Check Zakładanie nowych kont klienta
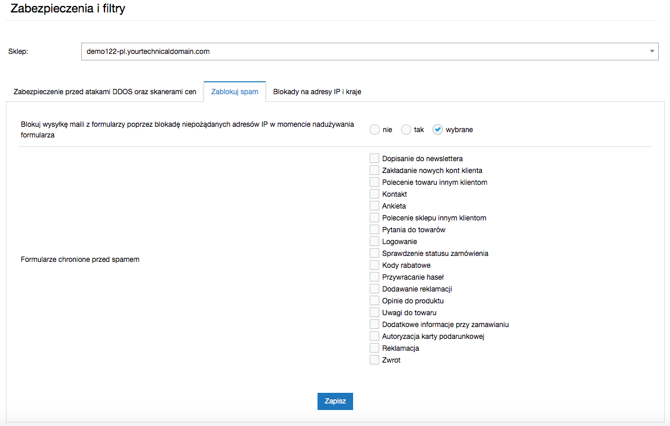 click(x=374, y=170)
